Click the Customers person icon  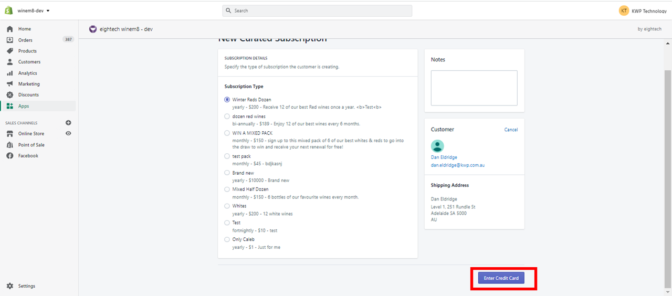(9, 62)
